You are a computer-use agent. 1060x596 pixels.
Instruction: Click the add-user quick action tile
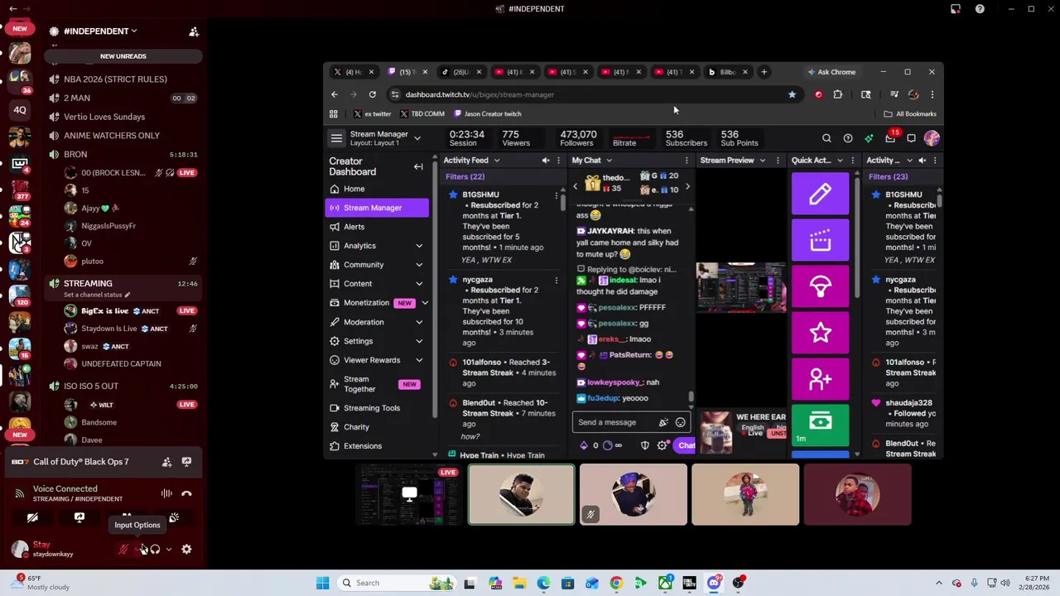820,379
